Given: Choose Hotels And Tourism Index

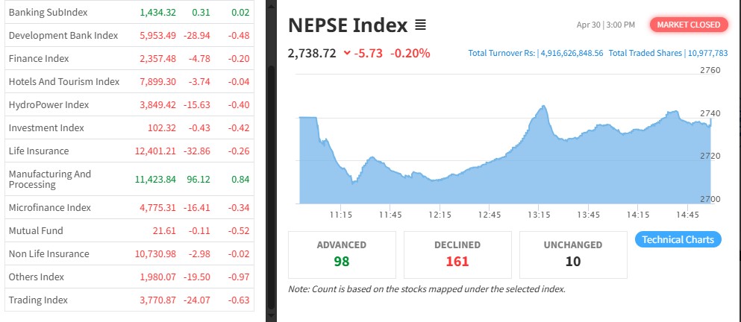Looking at the screenshot, I should pyautogui.click(x=64, y=81).
